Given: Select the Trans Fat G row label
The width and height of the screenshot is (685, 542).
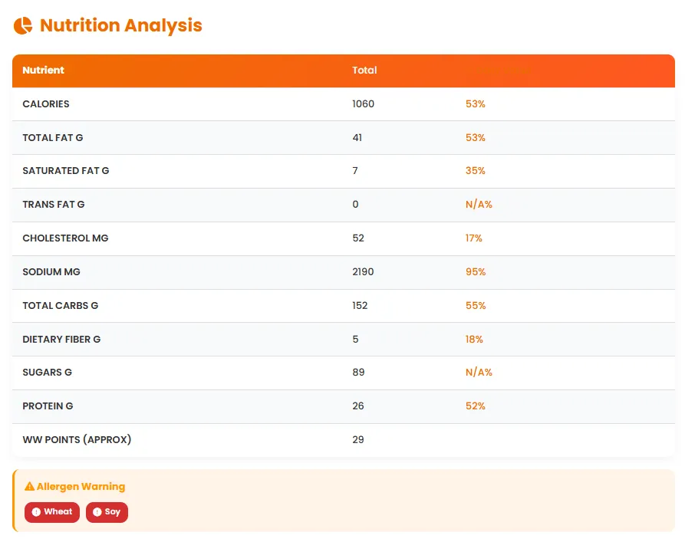Looking at the screenshot, I should tap(54, 205).
